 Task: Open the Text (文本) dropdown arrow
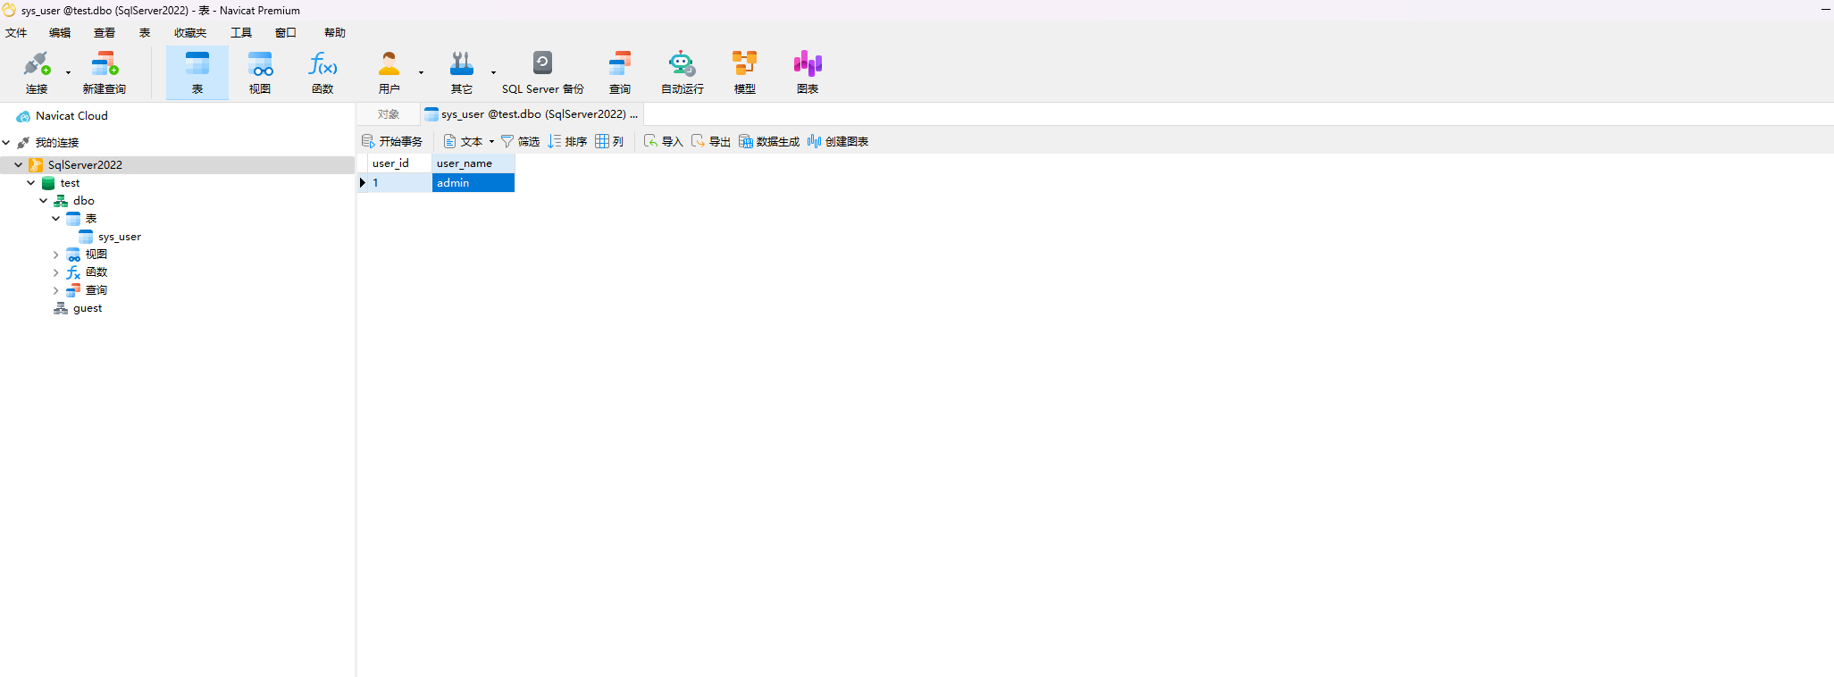(x=491, y=141)
